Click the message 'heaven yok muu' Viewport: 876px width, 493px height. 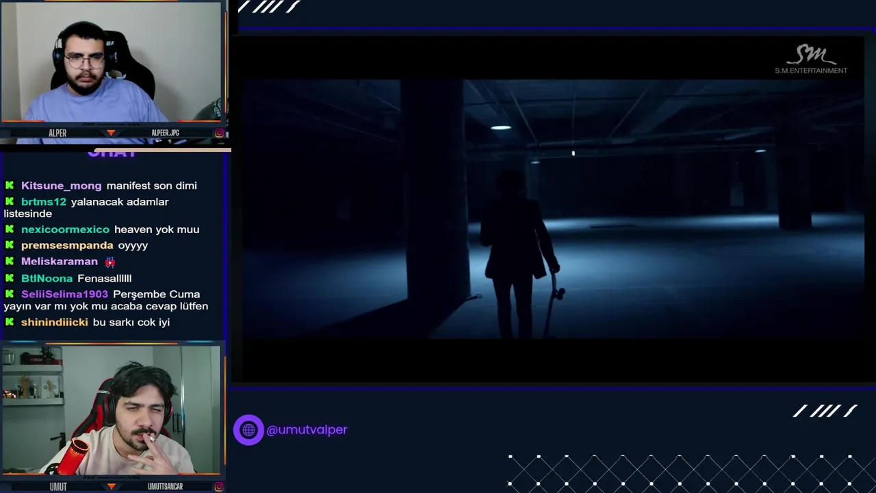pos(157,229)
